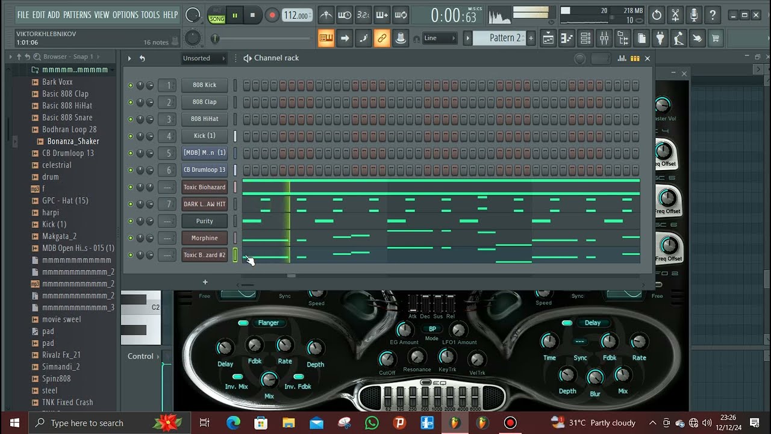Open the audio editor scissors icon
The width and height of the screenshot is (771, 434).
tap(675, 15)
